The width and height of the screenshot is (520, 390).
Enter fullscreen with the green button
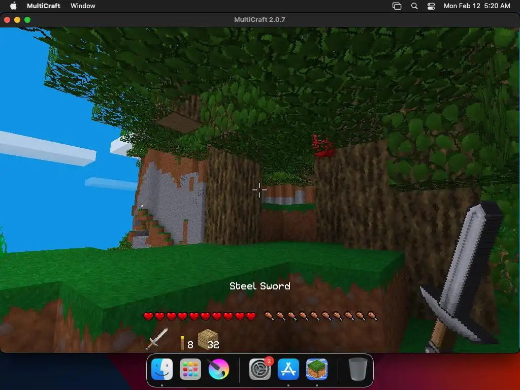(27, 20)
